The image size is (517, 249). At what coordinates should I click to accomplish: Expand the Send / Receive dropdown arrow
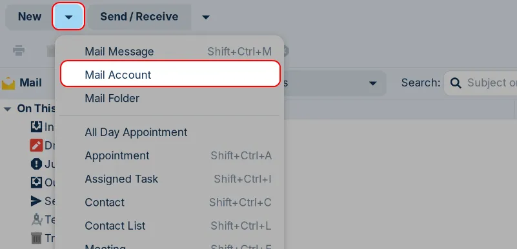pos(206,17)
